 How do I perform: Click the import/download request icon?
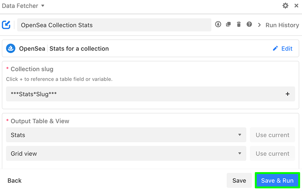(218, 24)
